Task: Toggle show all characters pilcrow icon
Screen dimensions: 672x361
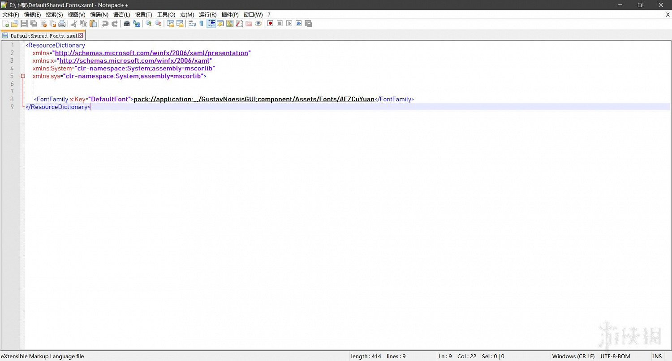Action: pos(201,23)
